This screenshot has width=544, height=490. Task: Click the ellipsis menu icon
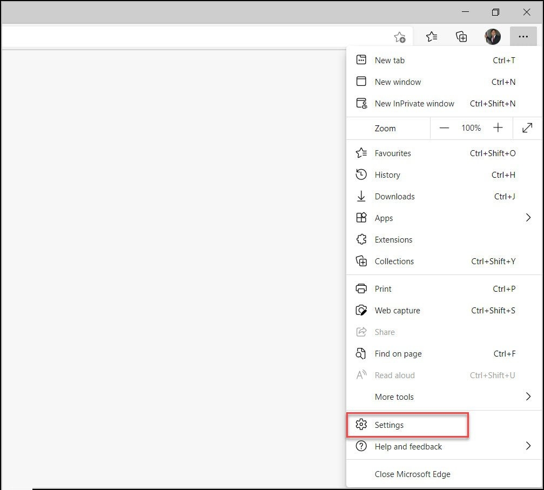point(523,37)
